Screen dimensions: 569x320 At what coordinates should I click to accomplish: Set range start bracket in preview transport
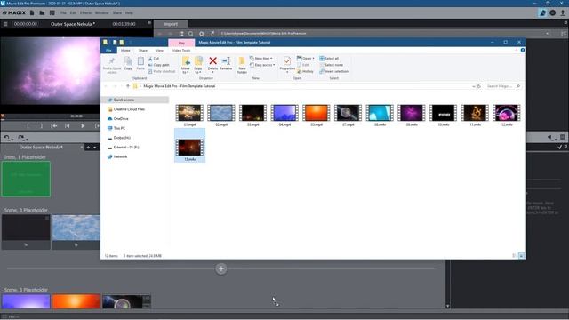point(28,126)
